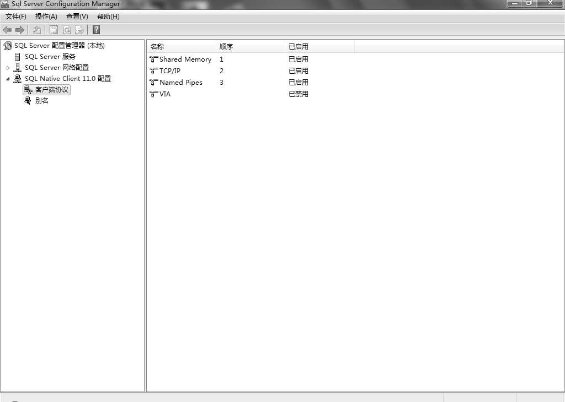Select the disabled VIA protocol row

click(x=164, y=94)
